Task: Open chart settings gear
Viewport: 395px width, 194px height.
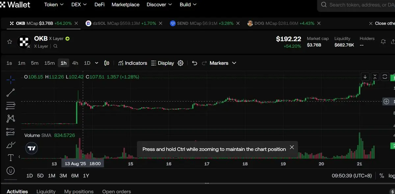Action: pos(180,63)
